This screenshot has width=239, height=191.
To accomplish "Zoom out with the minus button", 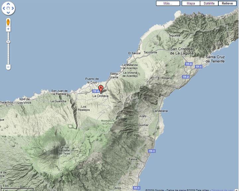I will 8,67.
